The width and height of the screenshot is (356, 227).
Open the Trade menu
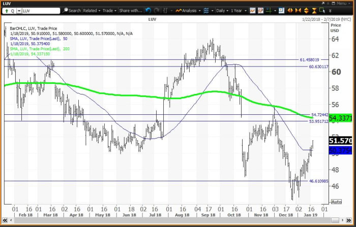pyautogui.click(x=109, y=10)
